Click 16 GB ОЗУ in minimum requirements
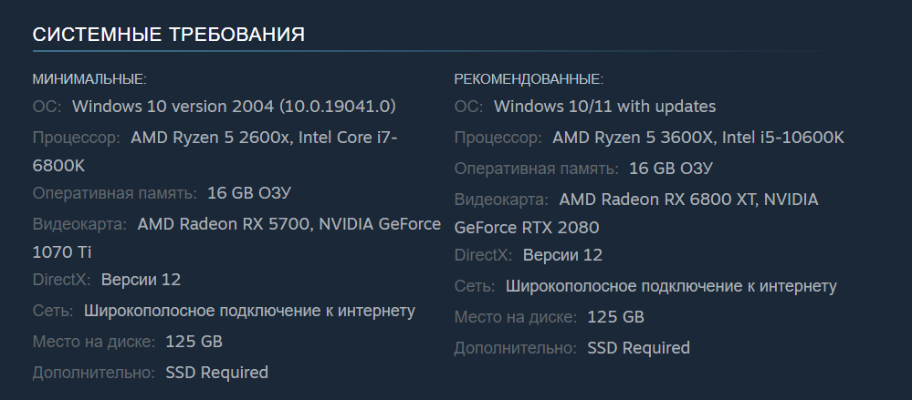This screenshot has height=400, width=912. click(249, 192)
